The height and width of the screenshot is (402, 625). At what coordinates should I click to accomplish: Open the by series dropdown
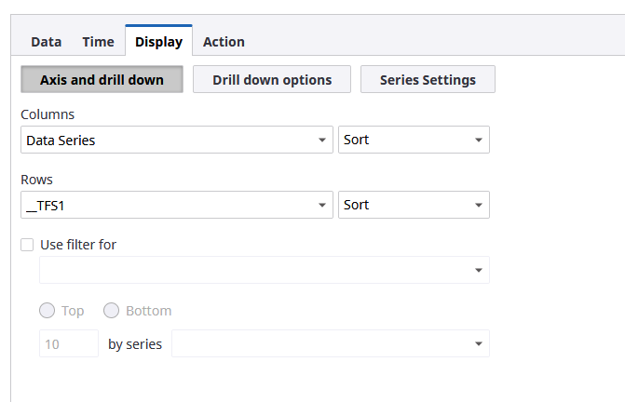[330, 343]
